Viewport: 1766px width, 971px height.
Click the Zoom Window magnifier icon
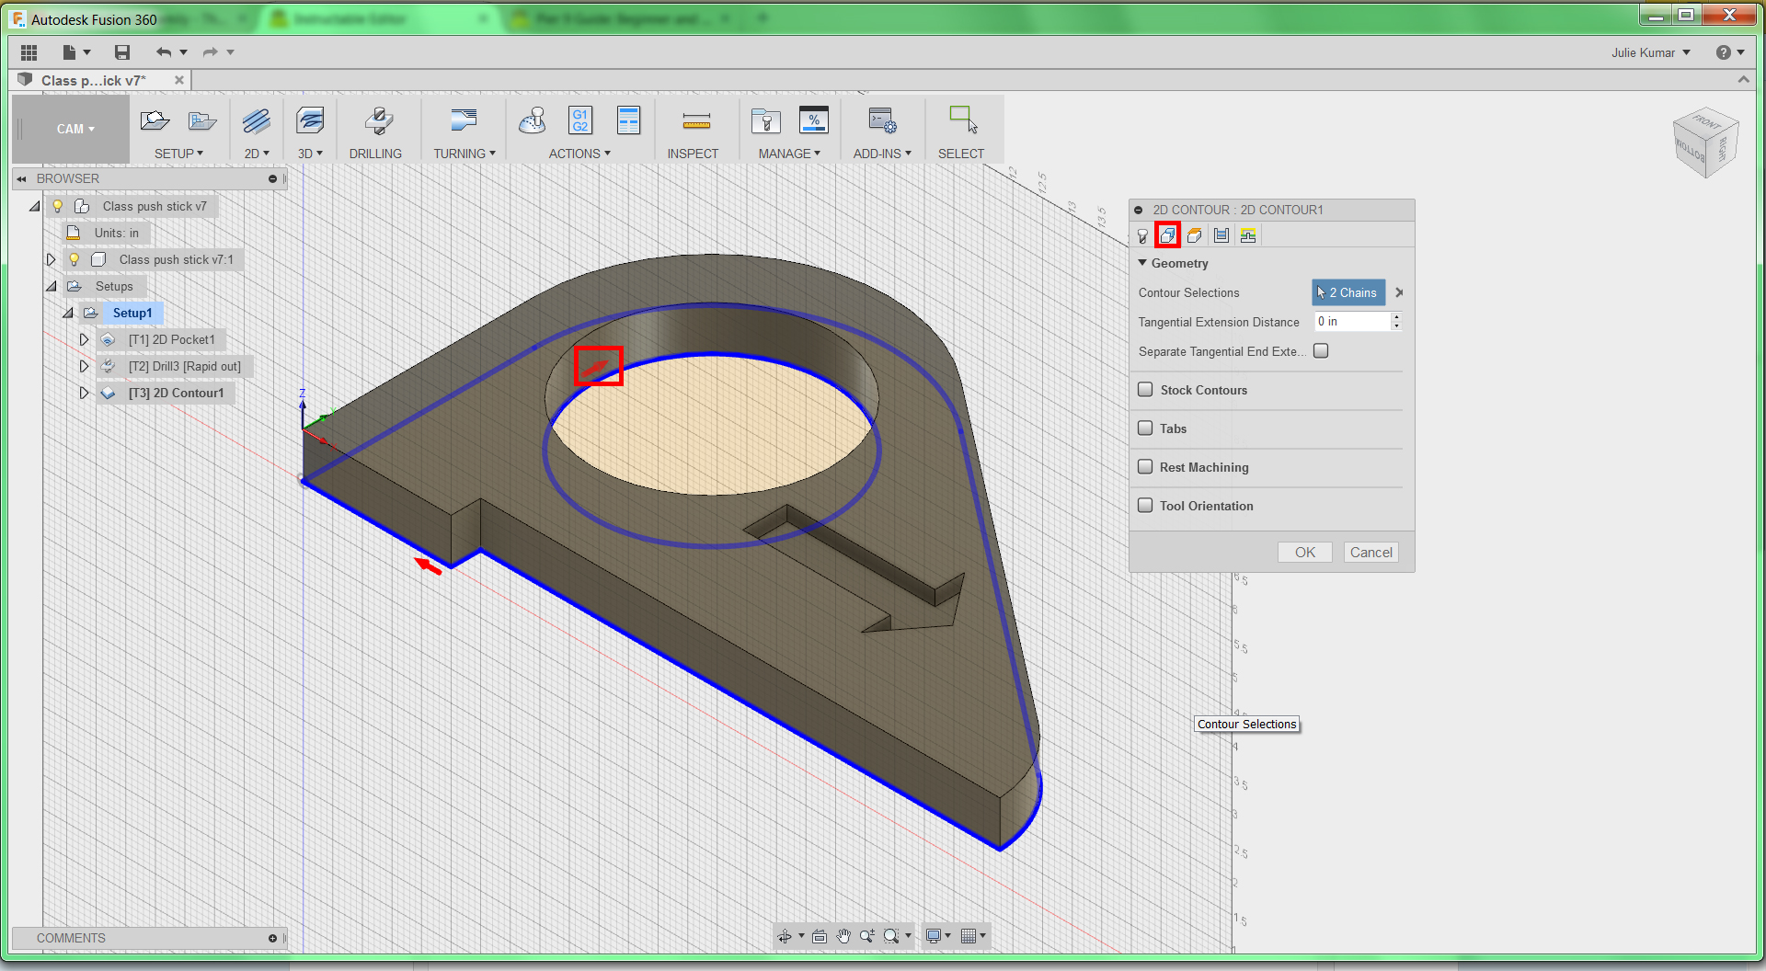(891, 936)
